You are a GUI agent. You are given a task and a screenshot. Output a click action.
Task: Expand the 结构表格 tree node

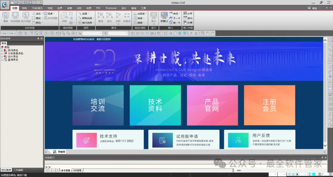point(2,50)
